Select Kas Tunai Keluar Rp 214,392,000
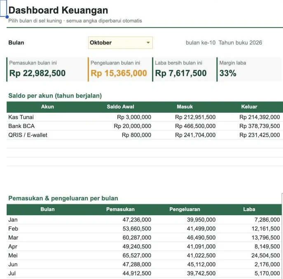 pyautogui.click(x=260, y=117)
